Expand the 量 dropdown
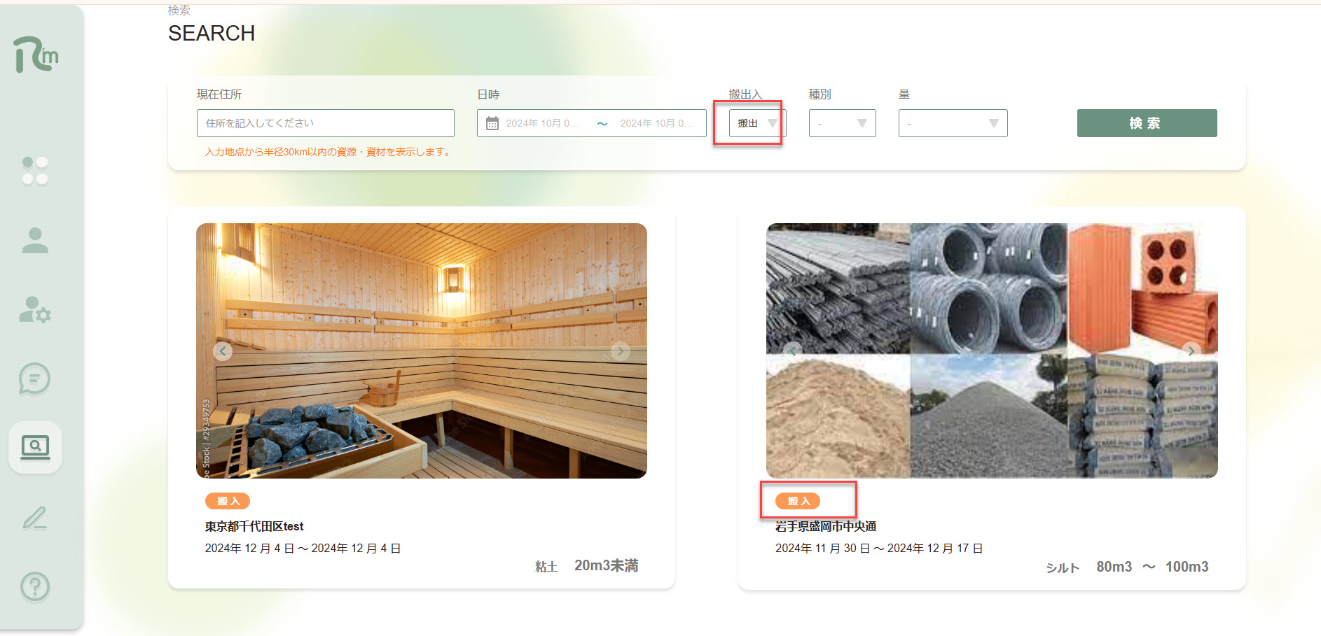 coord(953,123)
